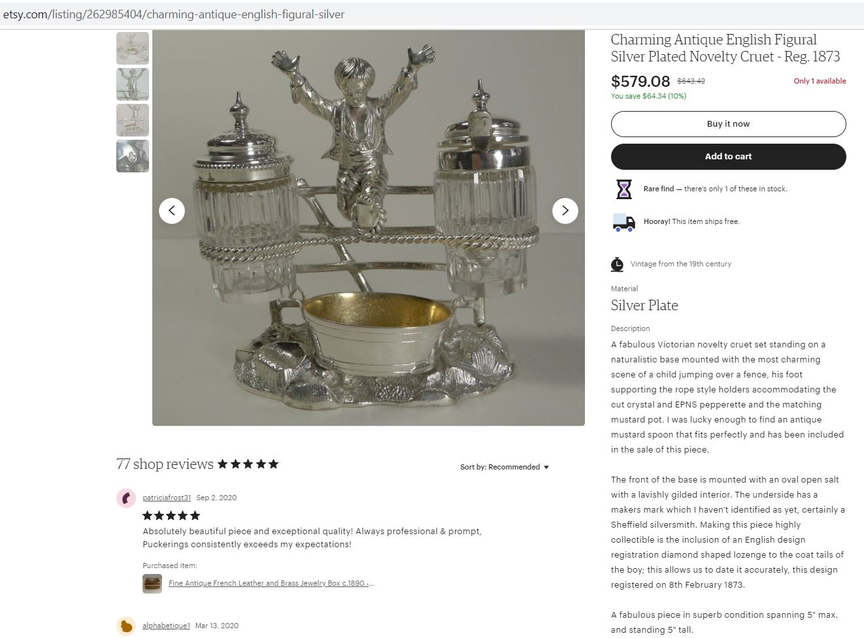This screenshot has height=638, width=864.
Task: Open patriciafrost31 reviewer profile link
Action: [167, 498]
